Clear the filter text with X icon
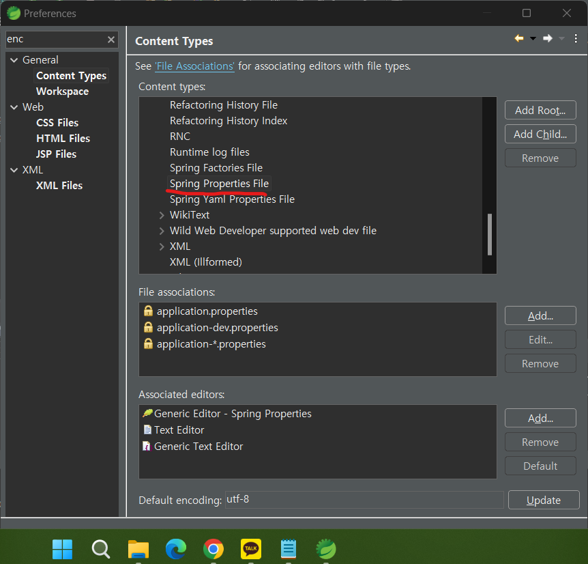Image resolution: width=588 pixels, height=564 pixels. tap(111, 40)
